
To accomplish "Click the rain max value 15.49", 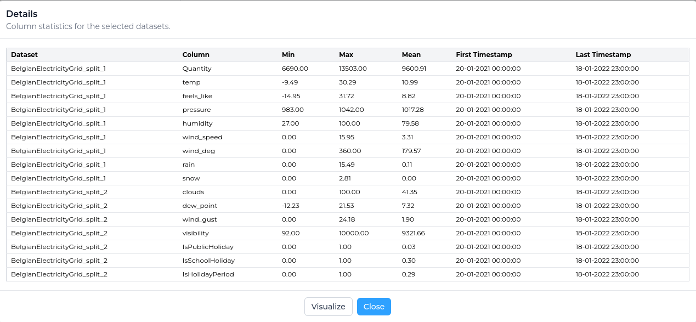I will point(347,165).
